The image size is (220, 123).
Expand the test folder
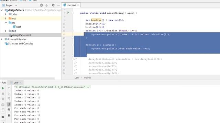5,31
